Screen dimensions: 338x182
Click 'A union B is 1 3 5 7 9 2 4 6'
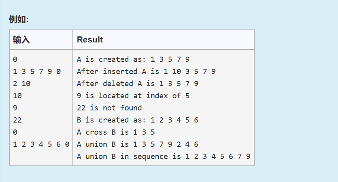(137, 144)
